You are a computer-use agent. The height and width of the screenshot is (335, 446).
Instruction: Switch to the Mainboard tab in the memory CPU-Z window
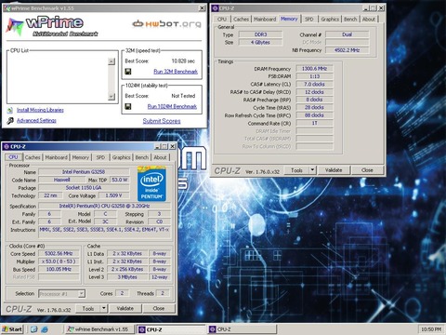(265, 20)
